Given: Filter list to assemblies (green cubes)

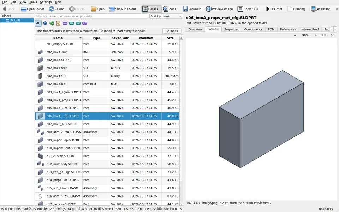Looking at the screenshot, I should pos(52,23).
